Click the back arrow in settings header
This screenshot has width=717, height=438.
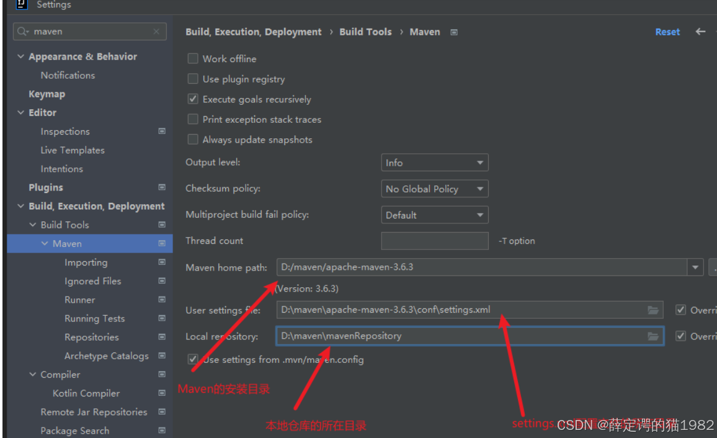coord(700,32)
